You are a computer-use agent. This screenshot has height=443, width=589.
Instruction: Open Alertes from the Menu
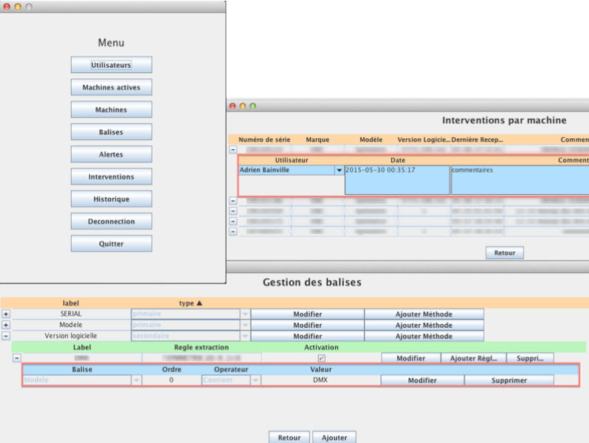111,154
